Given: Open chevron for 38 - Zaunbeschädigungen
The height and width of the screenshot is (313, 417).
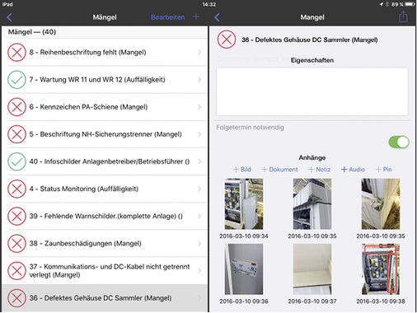Looking at the screenshot, I should (199, 244).
